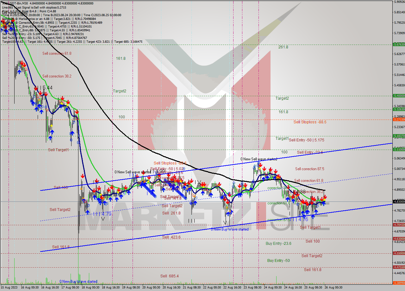The width and height of the screenshot is (405, 291).
Task: Click the 4.63000 price level tag
Action: pyautogui.click(x=399, y=239)
